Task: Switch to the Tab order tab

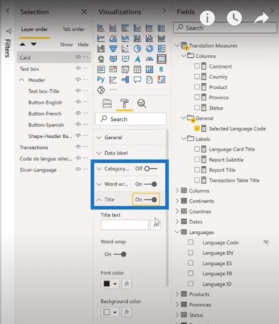Action: [x=73, y=29]
